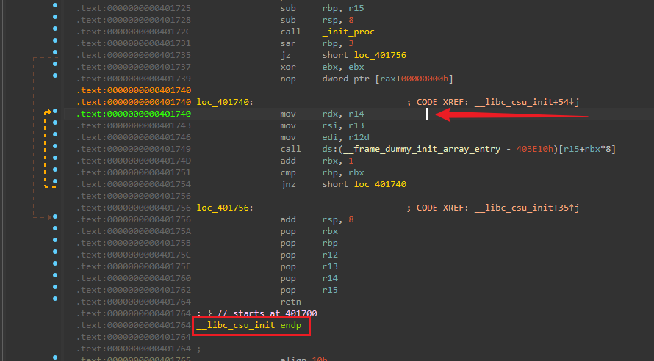This screenshot has width=654, height=361.
Task: Toggle breakpoint dot on the nop dword ptr line
Action: (x=55, y=76)
